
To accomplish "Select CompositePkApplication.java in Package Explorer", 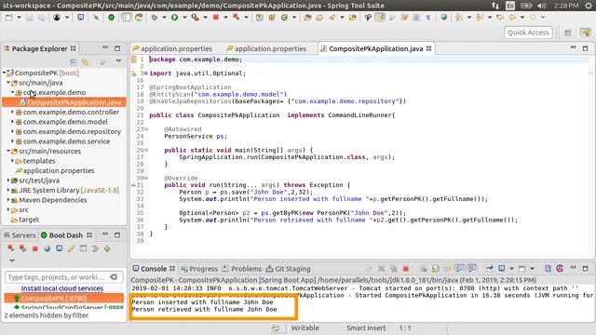I will [x=64, y=102].
